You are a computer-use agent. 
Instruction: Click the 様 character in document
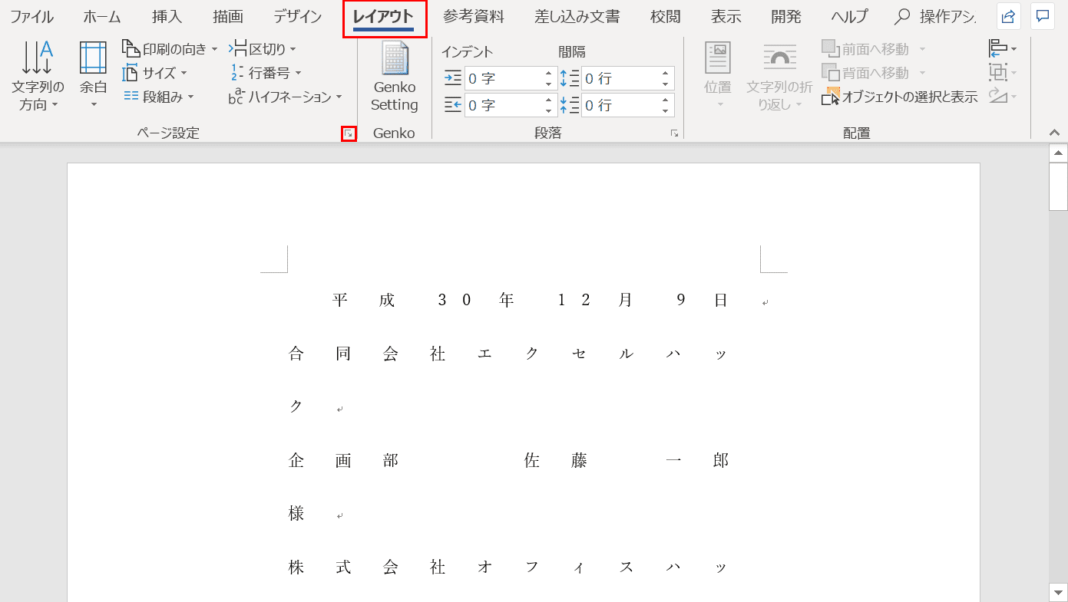tap(296, 514)
